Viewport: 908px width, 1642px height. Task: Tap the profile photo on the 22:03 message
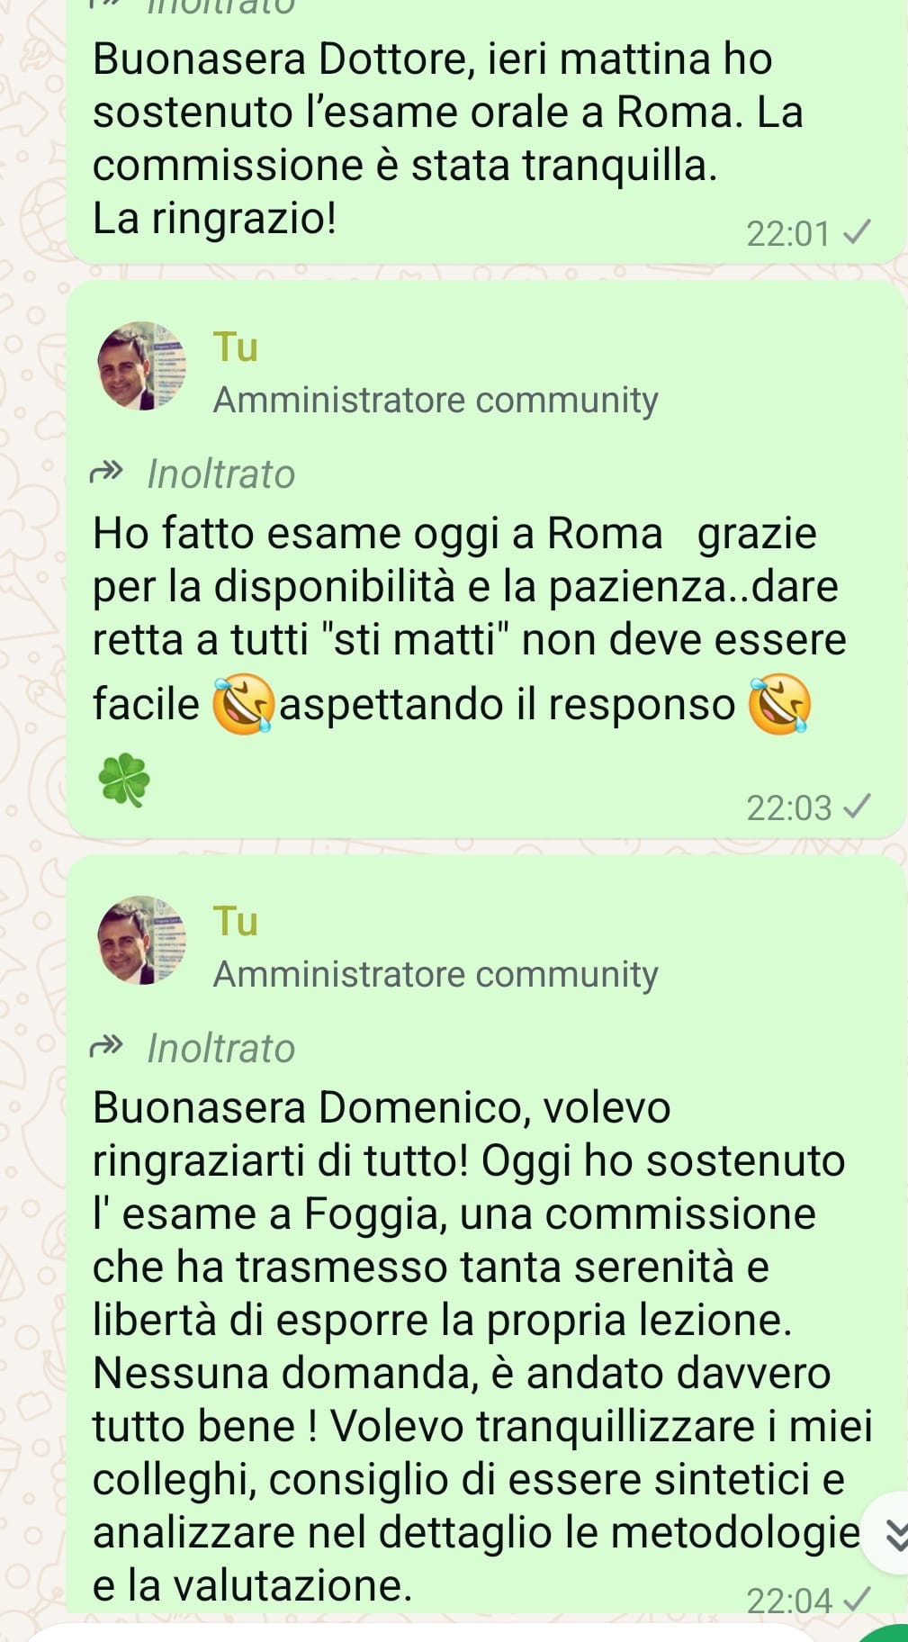tap(141, 366)
